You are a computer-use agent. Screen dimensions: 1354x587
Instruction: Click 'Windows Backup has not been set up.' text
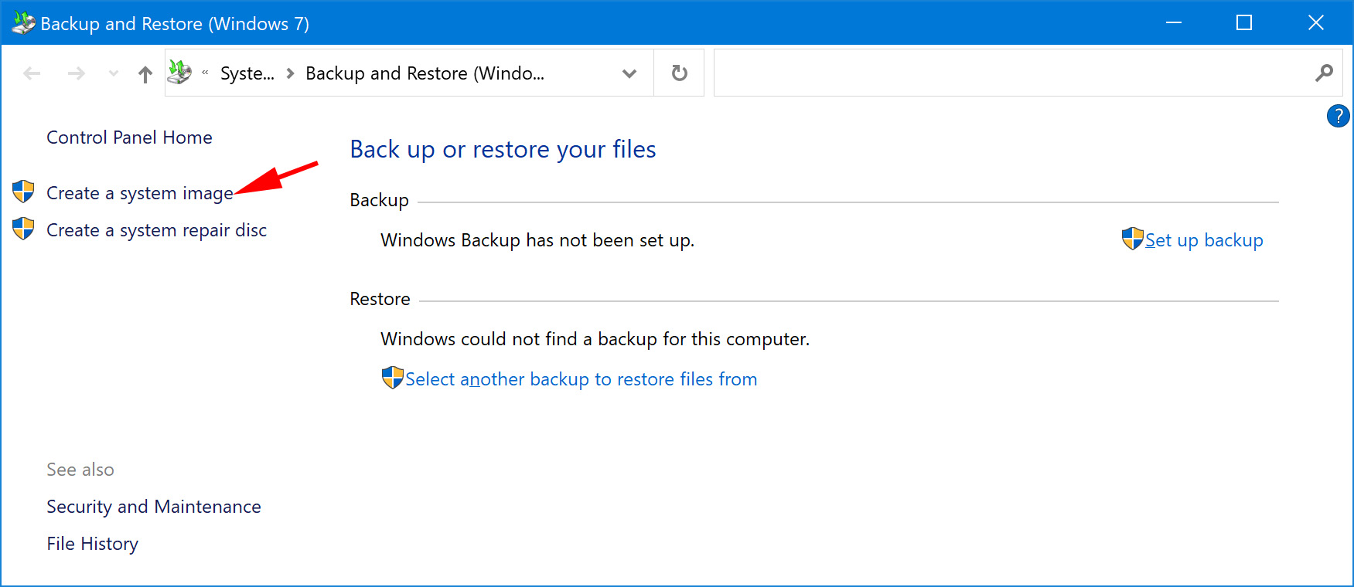tap(537, 240)
